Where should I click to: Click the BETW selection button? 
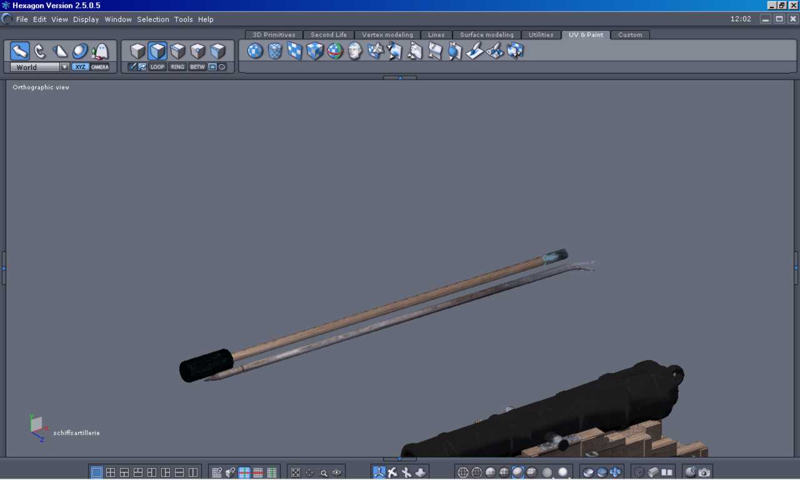(x=197, y=67)
